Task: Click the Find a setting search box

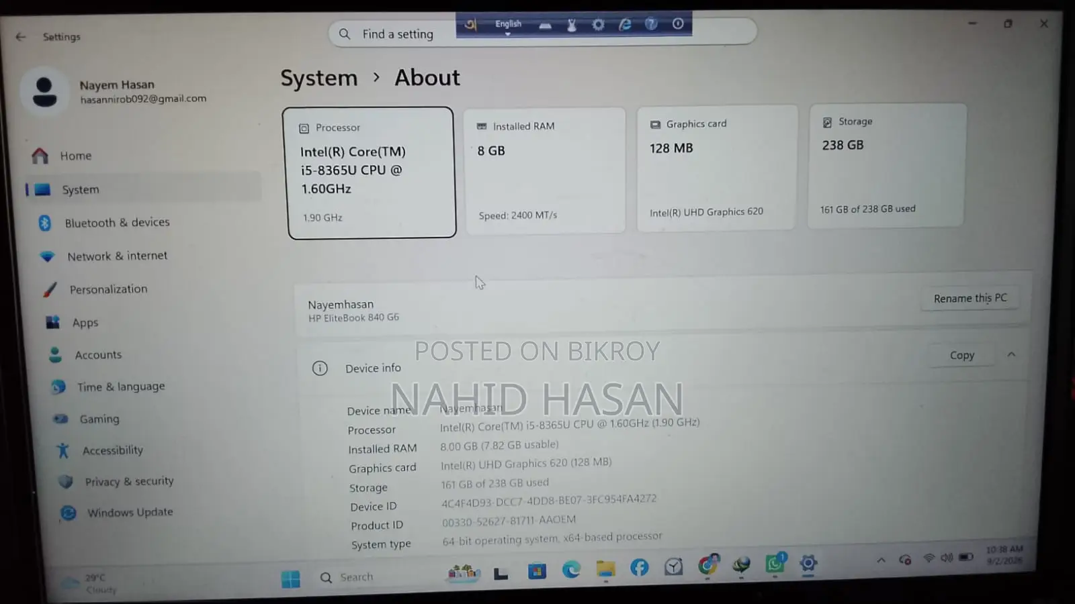Action: [x=542, y=32]
